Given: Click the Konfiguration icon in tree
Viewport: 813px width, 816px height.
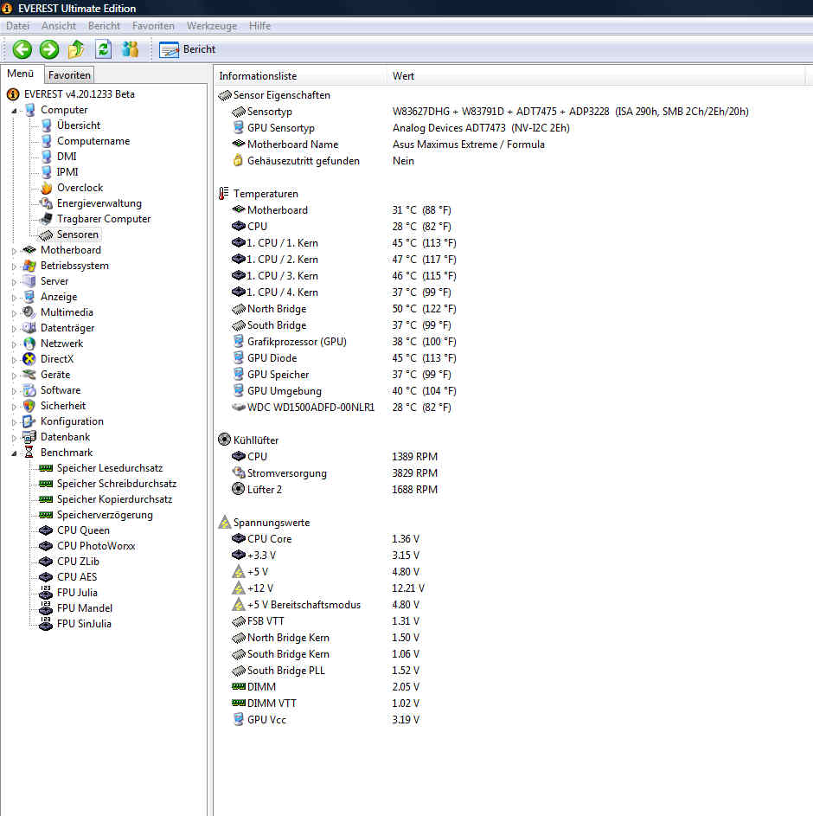Looking at the screenshot, I should click(x=29, y=421).
